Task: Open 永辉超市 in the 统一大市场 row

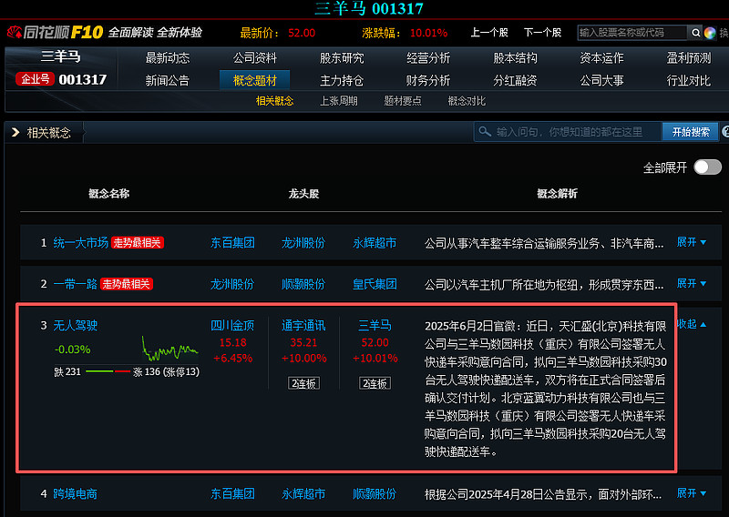Action: click(x=375, y=242)
